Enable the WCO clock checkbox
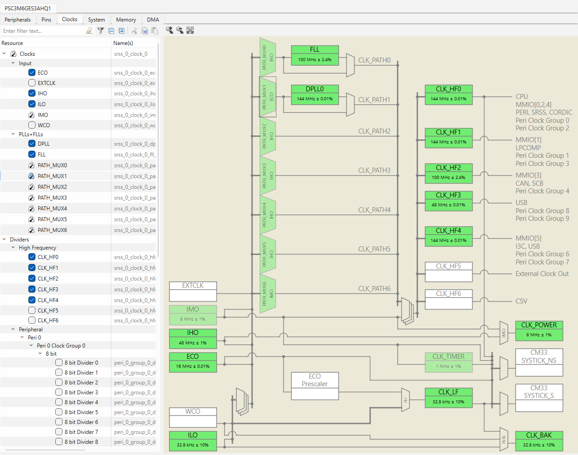 [32, 125]
